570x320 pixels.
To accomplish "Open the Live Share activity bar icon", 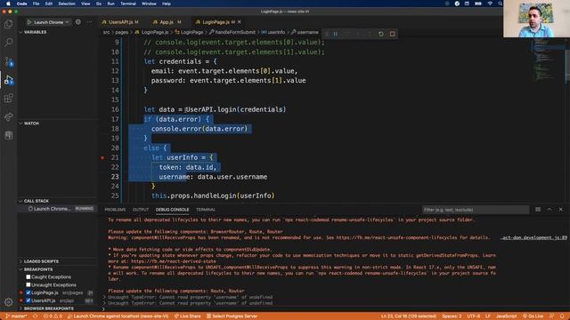I will [x=8, y=116].
